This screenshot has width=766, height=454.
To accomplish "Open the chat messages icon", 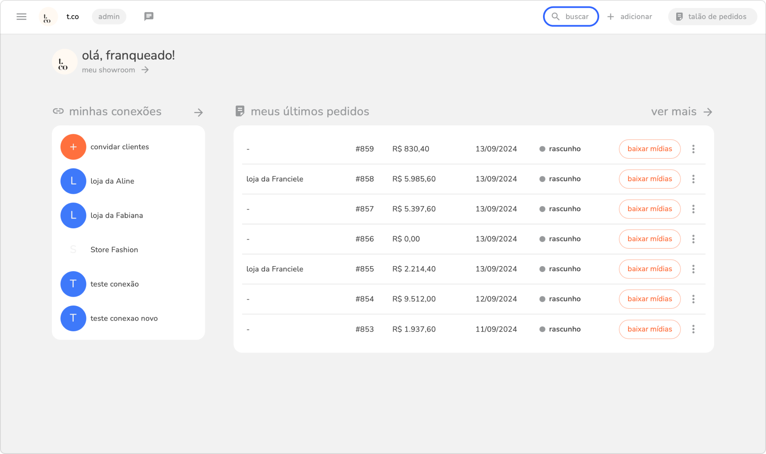I will coord(149,17).
